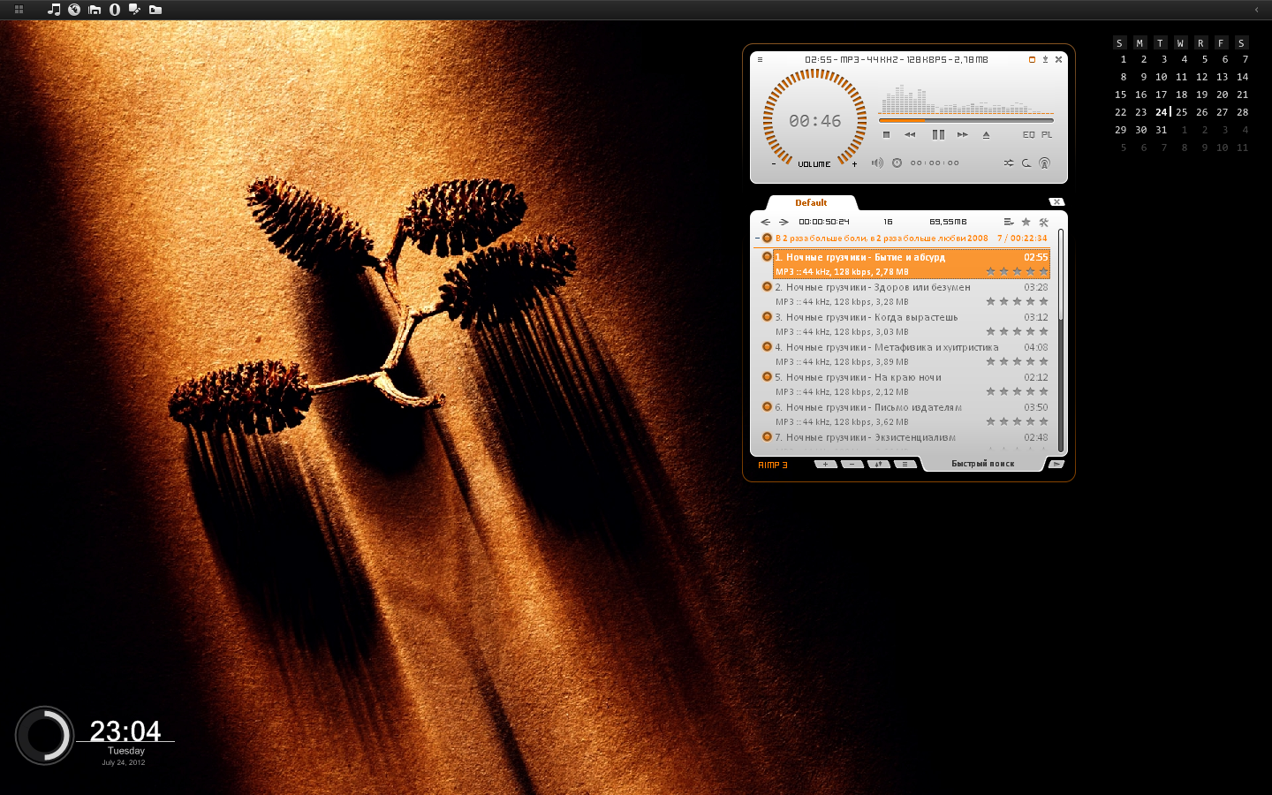Click the AIMP 3 logo label
Image resolution: width=1272 pixels, height=795 pixels.
click(x=773, y=465)
